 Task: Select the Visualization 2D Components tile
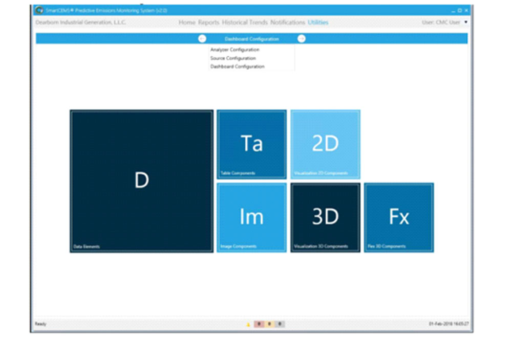point(325,144)
